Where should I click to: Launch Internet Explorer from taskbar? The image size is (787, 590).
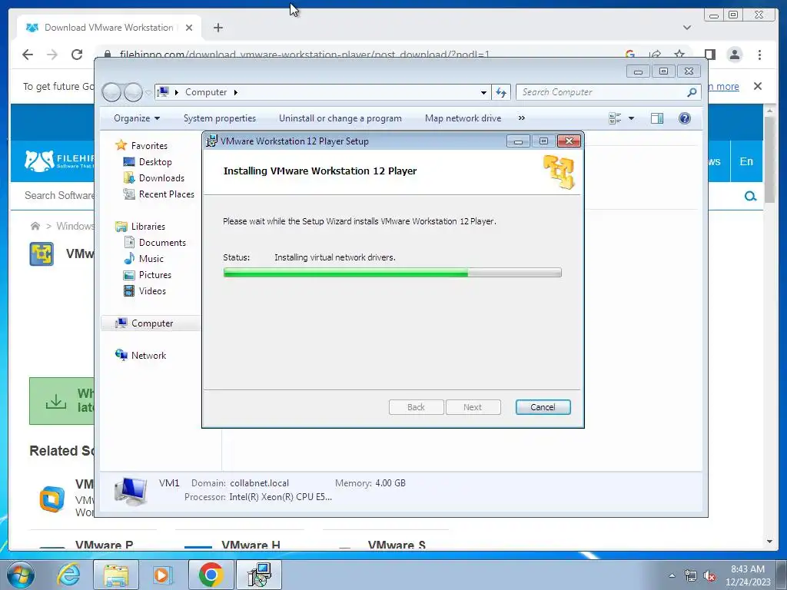click(x=68, y=575)
